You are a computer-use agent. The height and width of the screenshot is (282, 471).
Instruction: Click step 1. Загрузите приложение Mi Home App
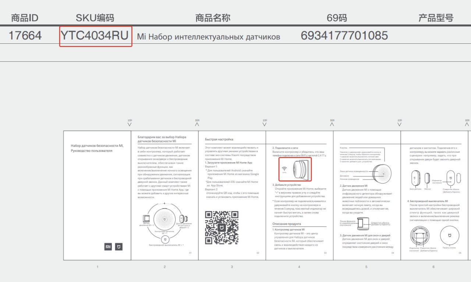pos(229,162)
